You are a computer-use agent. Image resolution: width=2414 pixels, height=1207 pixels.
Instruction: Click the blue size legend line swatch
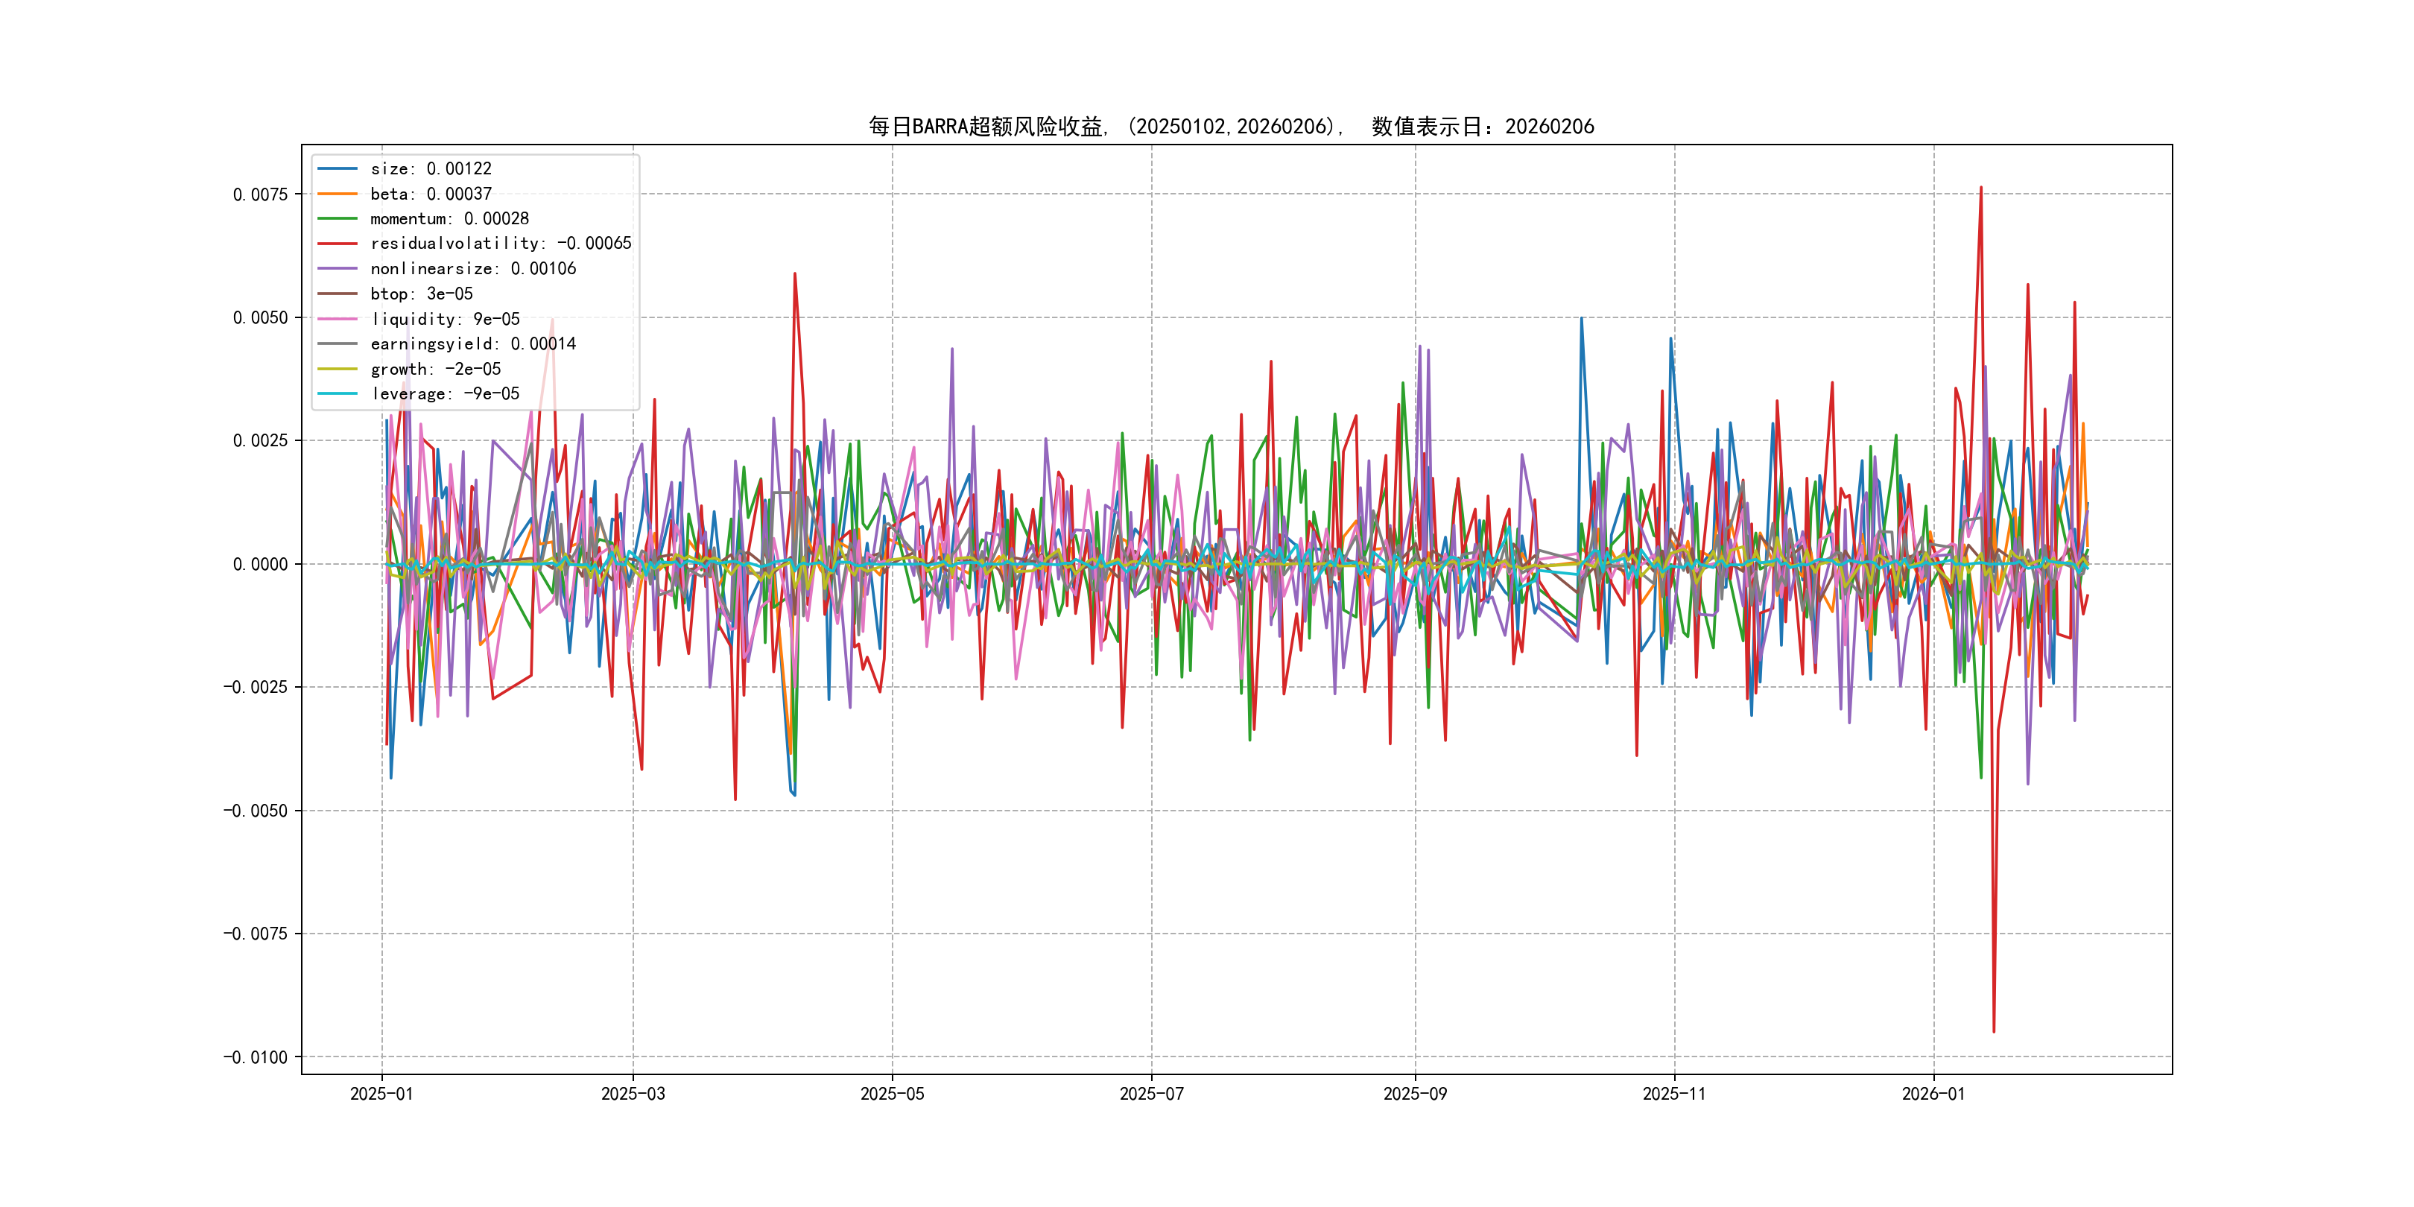[338, 168]
